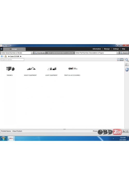Click the Find Model button
Viewport: 129px width, 185px height.
pos(40,53)
